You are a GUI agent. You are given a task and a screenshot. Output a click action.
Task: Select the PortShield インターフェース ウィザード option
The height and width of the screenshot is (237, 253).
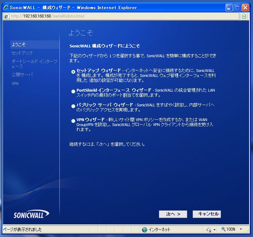pyautogui.click(x=73, y=91)
